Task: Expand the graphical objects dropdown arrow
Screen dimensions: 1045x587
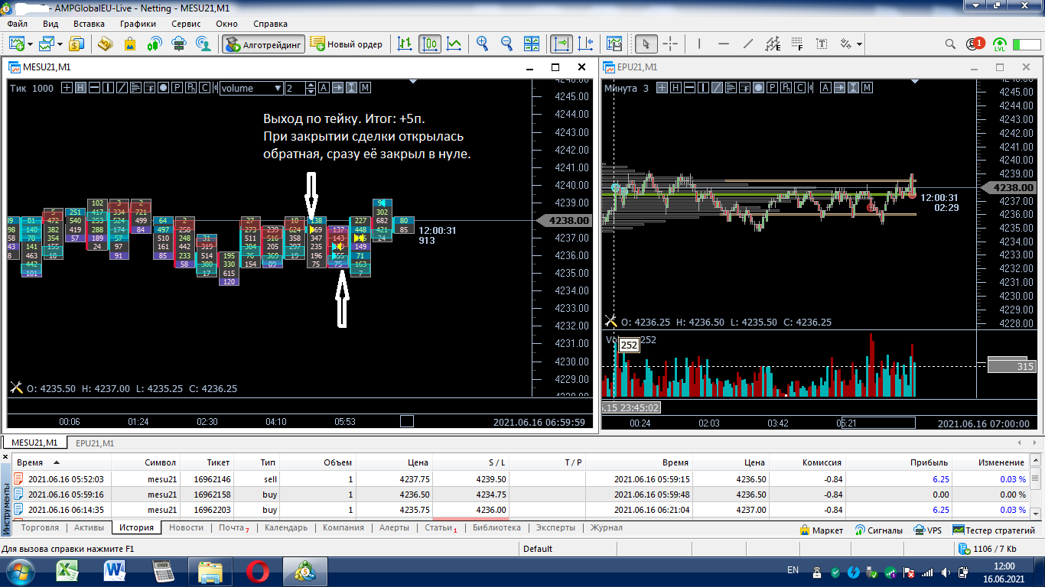Action: pos(860,44)
